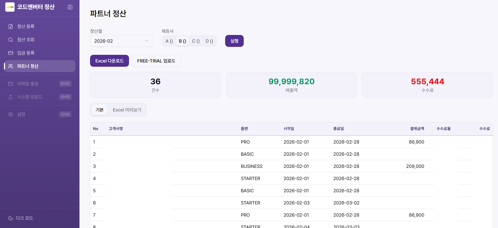This screenshot has width=498, height=228.
Task: Click the 파트너 정산 people icon
Action: coord(11,66)
